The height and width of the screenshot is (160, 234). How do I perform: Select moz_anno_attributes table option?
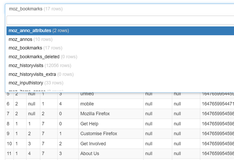click(x=120, y=31)
